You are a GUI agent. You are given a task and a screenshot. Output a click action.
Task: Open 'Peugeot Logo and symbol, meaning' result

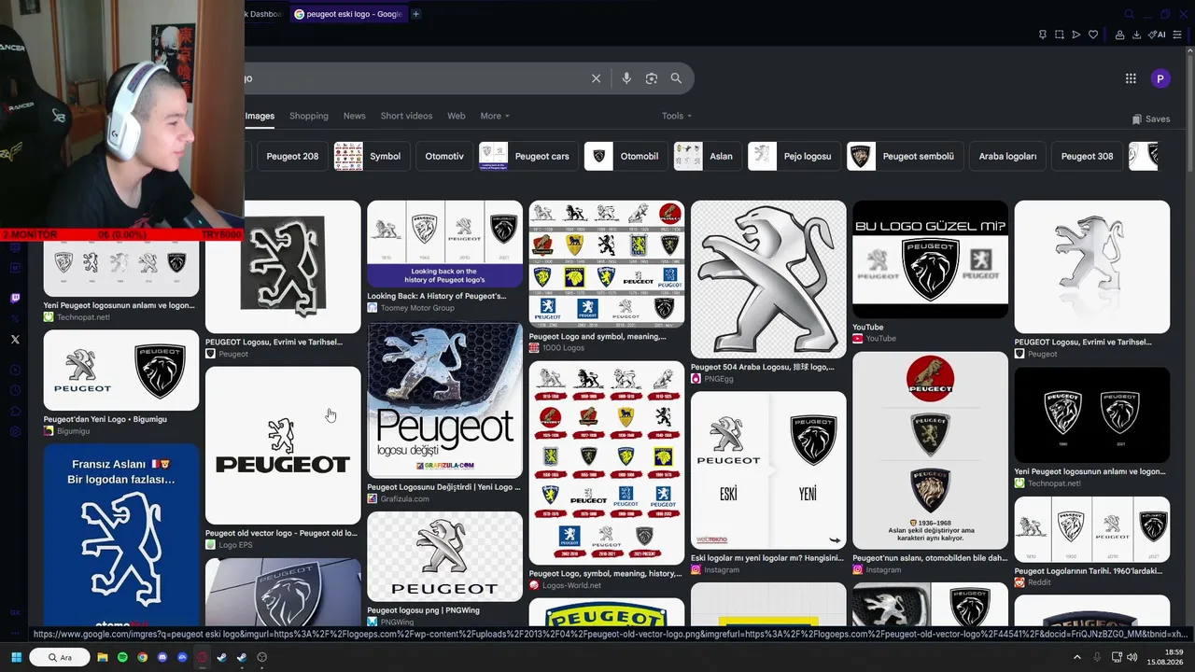607,264
